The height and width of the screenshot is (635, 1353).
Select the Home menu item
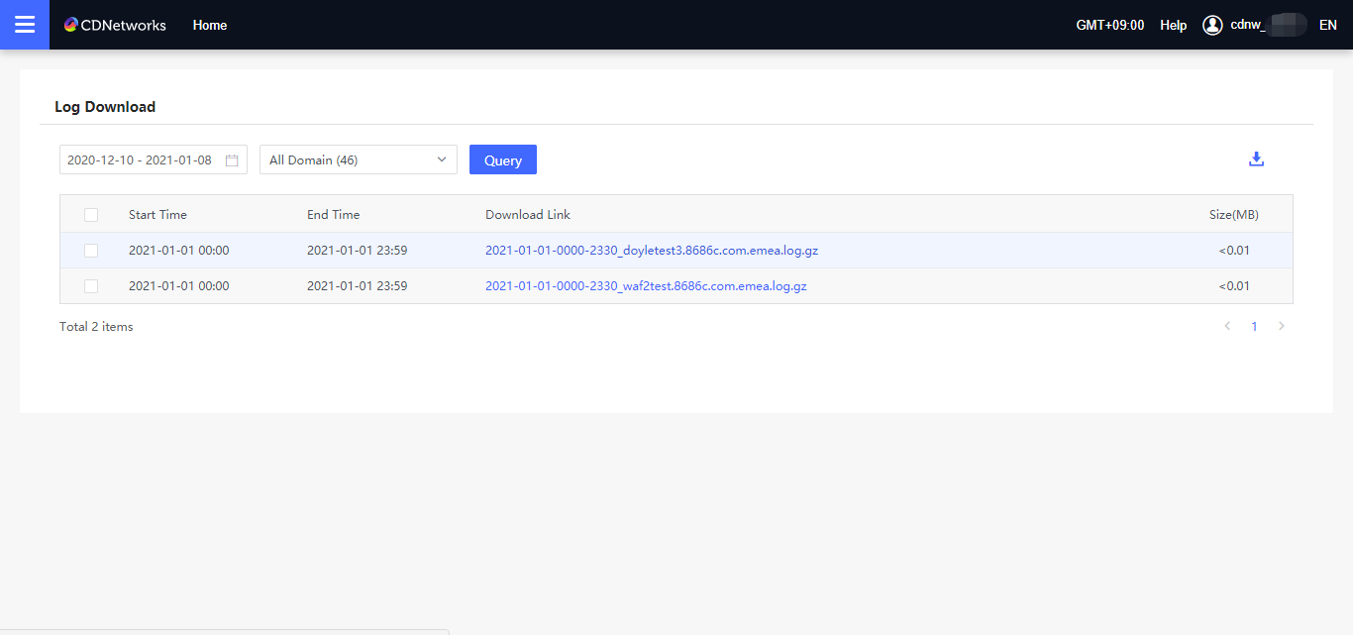[209, 24]
